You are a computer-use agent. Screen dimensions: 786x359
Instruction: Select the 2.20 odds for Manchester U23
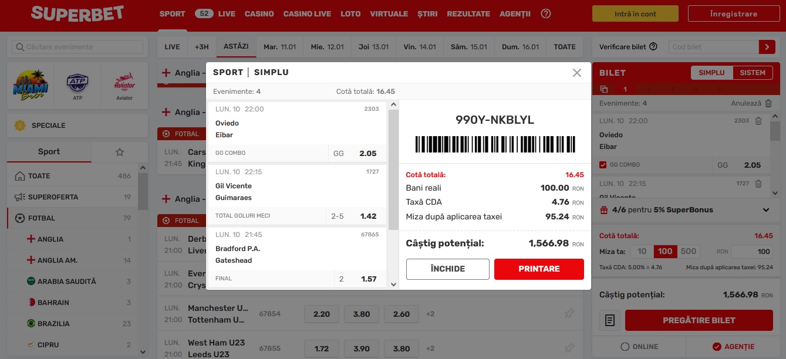pyautogui.click(x=322, y=314)
